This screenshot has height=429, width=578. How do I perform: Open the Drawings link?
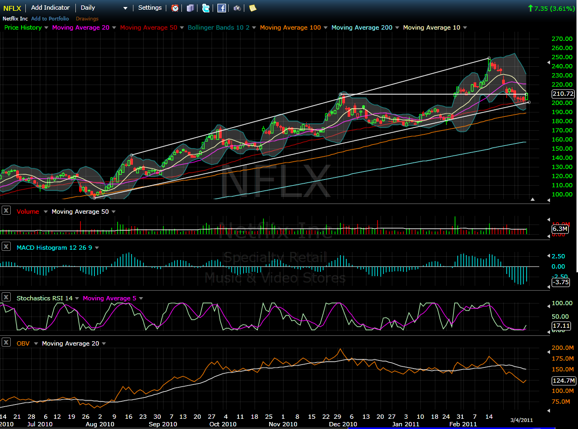[x=87, y=18]
